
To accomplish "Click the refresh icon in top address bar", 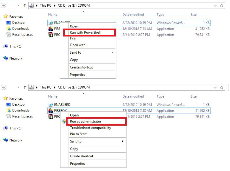I will (221, 6).
